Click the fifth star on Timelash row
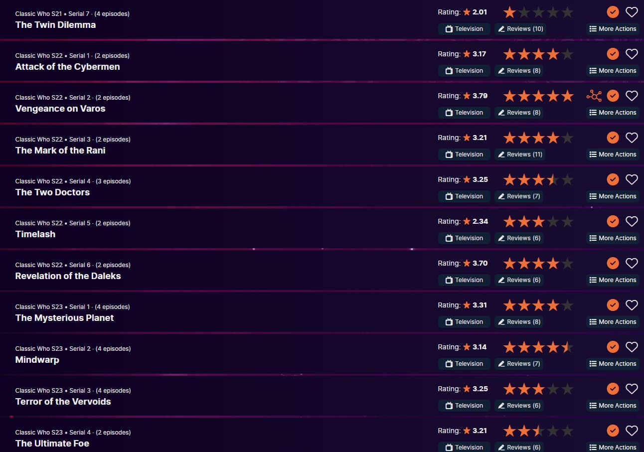The image size is (644, 452). (567, 221)
